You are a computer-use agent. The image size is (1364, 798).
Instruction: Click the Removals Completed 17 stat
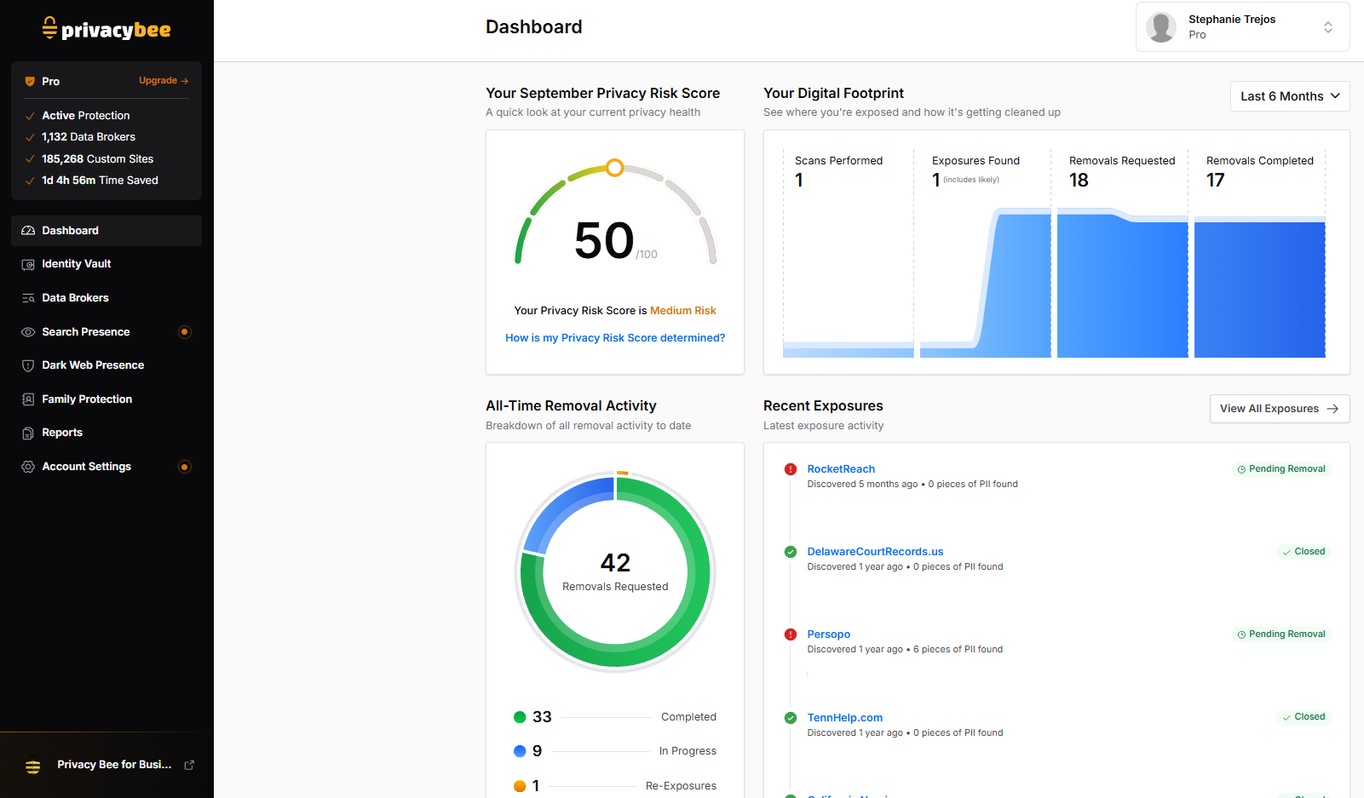click(x=1259, y=171)
